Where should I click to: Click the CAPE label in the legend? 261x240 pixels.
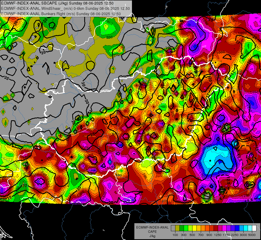[152, 232]
